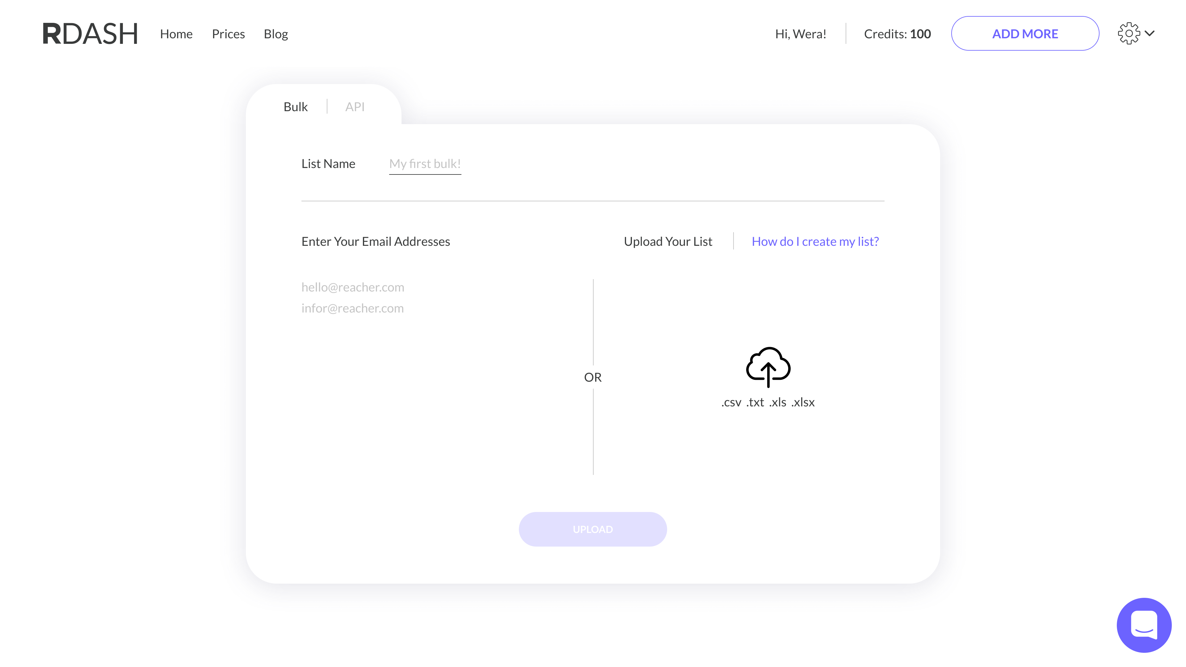Image resolution: width=1186 pixels, height=667 pixels.
Task: Open 'How do I create my list?' link
Action: click(815, 241)
